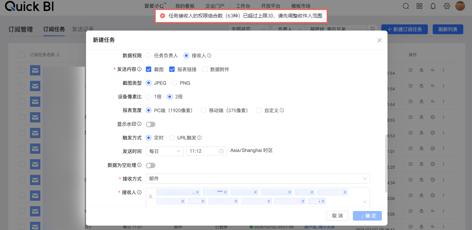Image resolution: width=472 pixels, height=230 pixels.
Task: Click info icon beside 接收人 field label
Action: (x=139, y=192)
